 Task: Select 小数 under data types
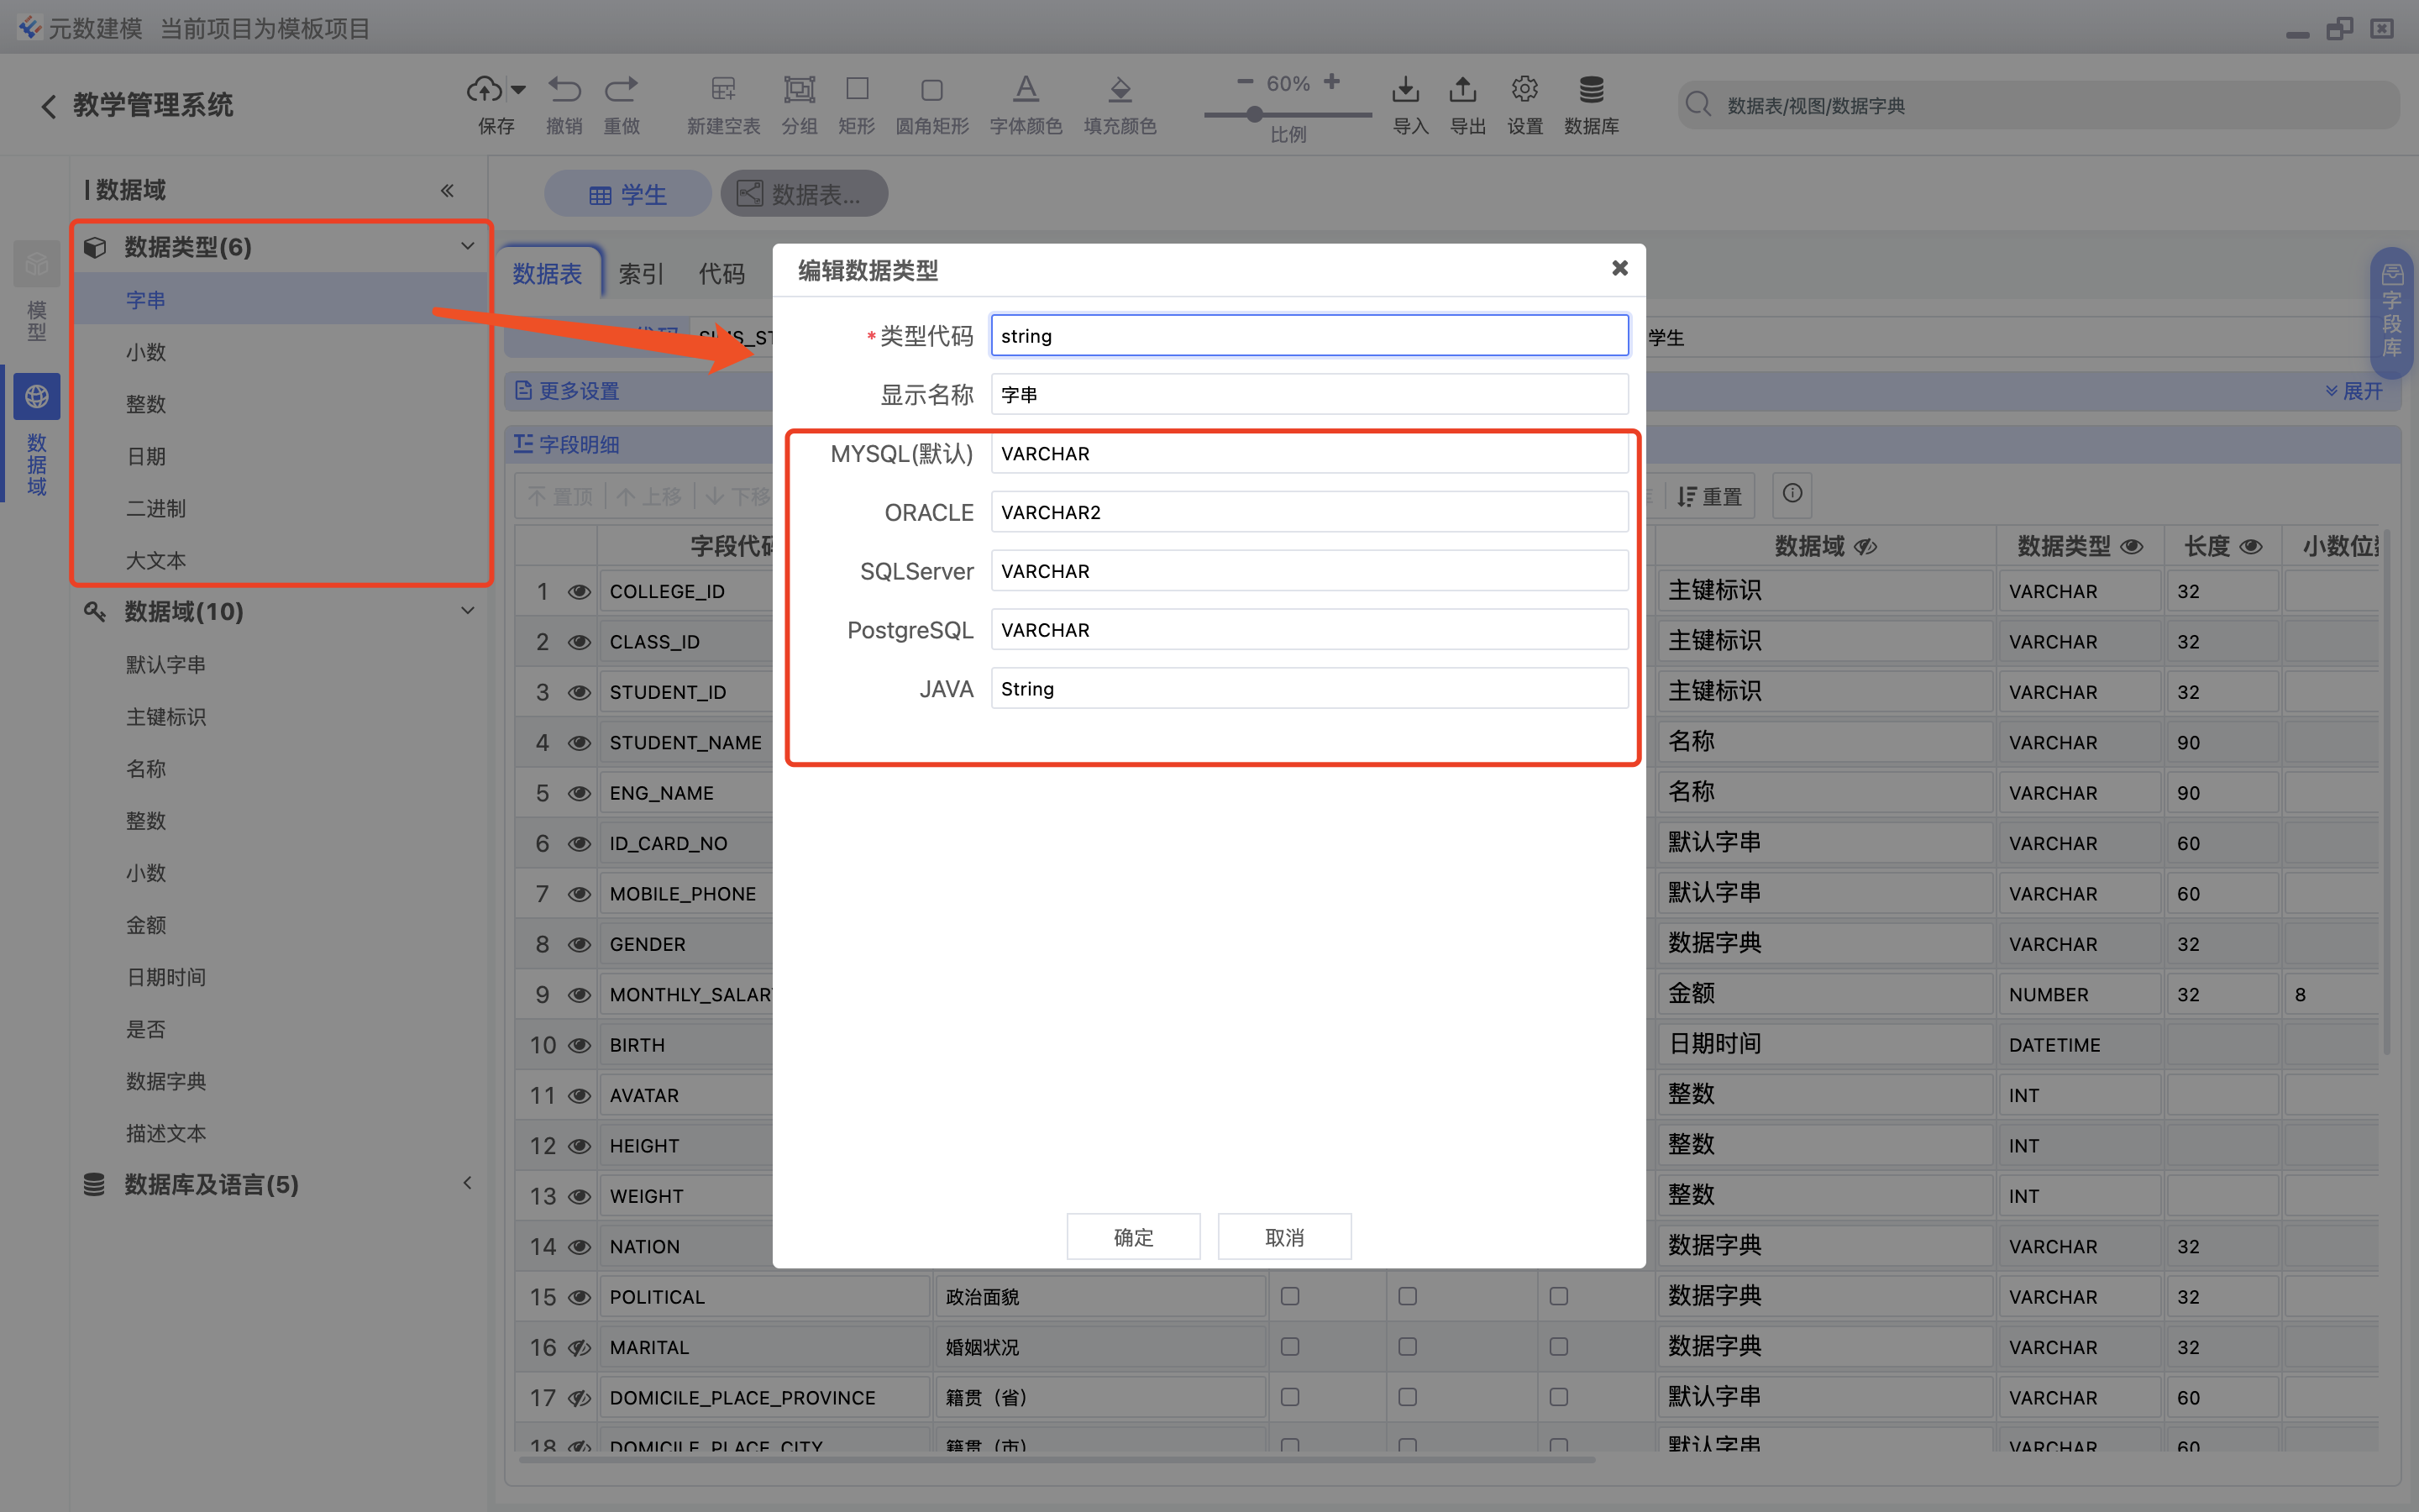tap(146, 352)
